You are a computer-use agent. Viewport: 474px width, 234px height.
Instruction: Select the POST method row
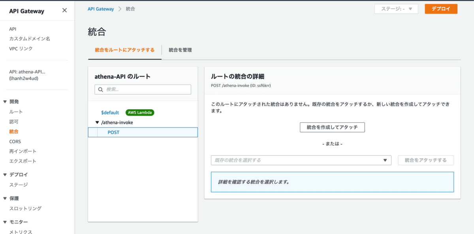click(143, 132)
